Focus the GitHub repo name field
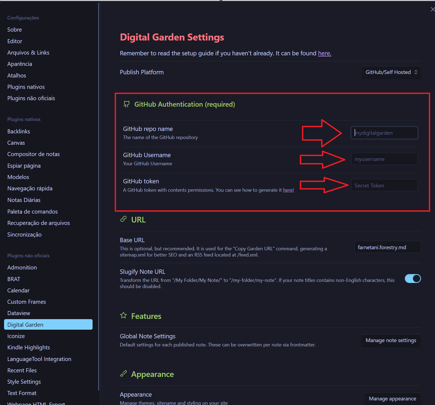The height and width of the screenshot is (405, 435). [384, 133]
